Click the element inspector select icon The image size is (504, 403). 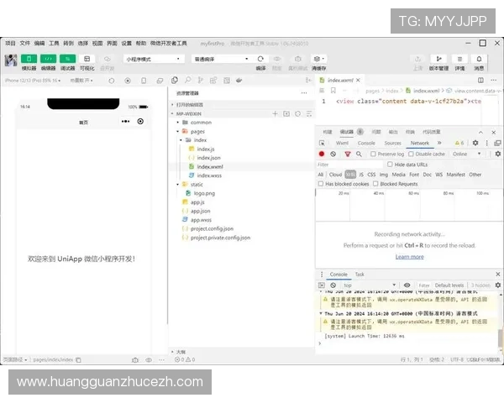pos(322,143)
